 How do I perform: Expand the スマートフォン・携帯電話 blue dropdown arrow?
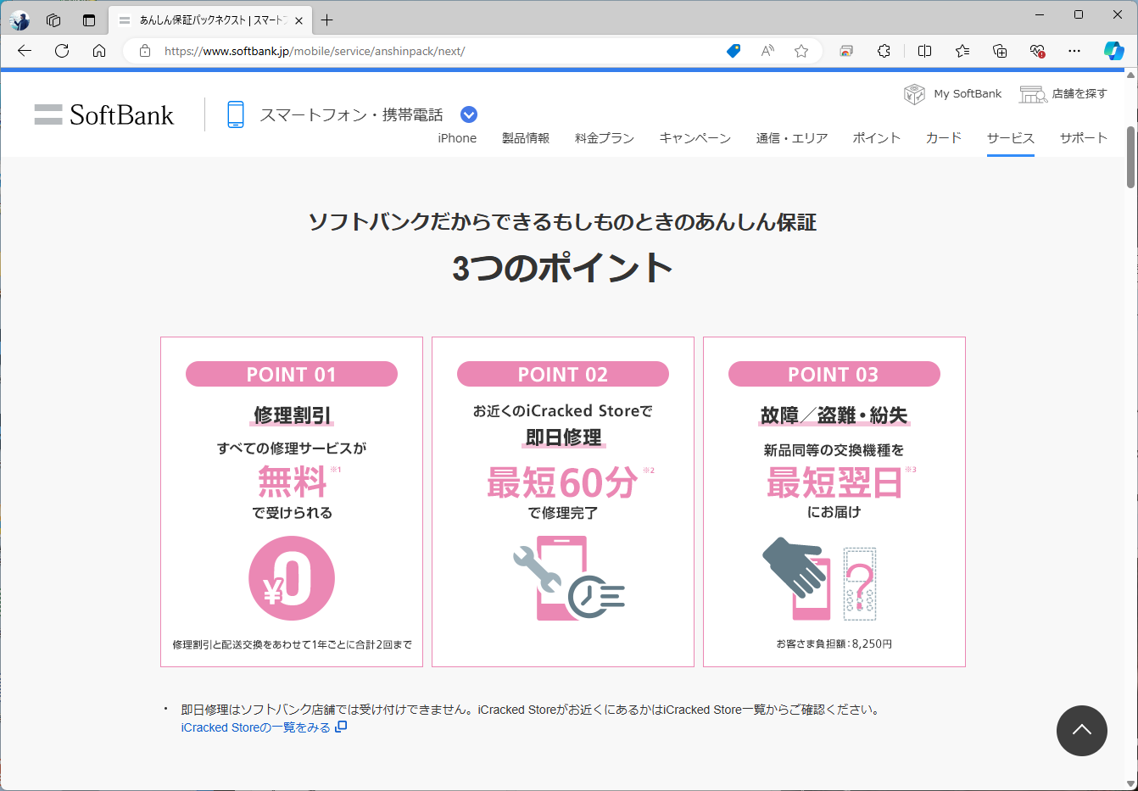click(x=469, y=114)
